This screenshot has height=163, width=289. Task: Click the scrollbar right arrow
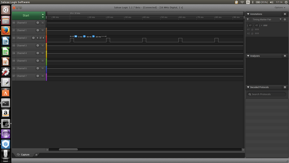point(243,150)
